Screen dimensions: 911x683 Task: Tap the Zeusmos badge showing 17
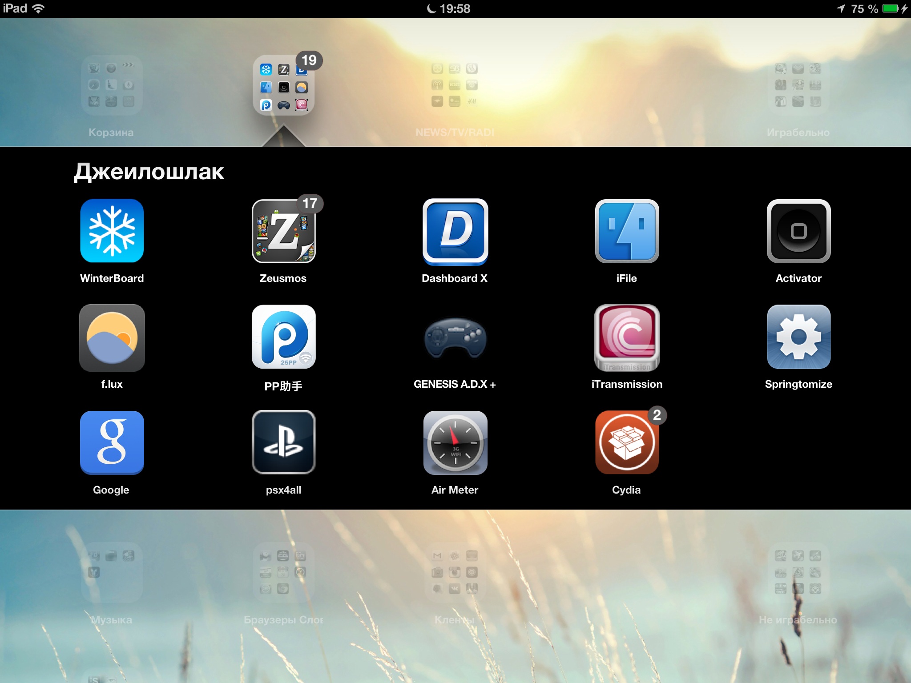[310, 204]
